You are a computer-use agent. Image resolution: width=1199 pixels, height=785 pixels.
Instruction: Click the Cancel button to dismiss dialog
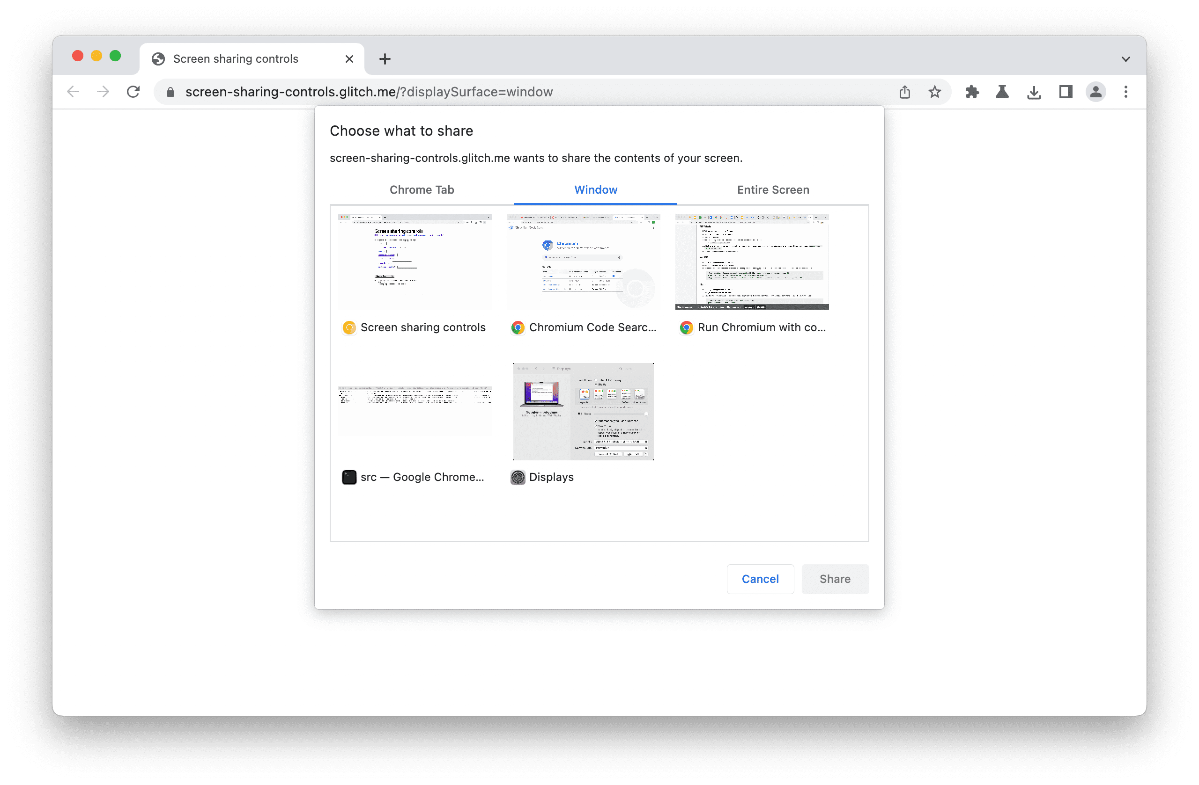point(760,577)
